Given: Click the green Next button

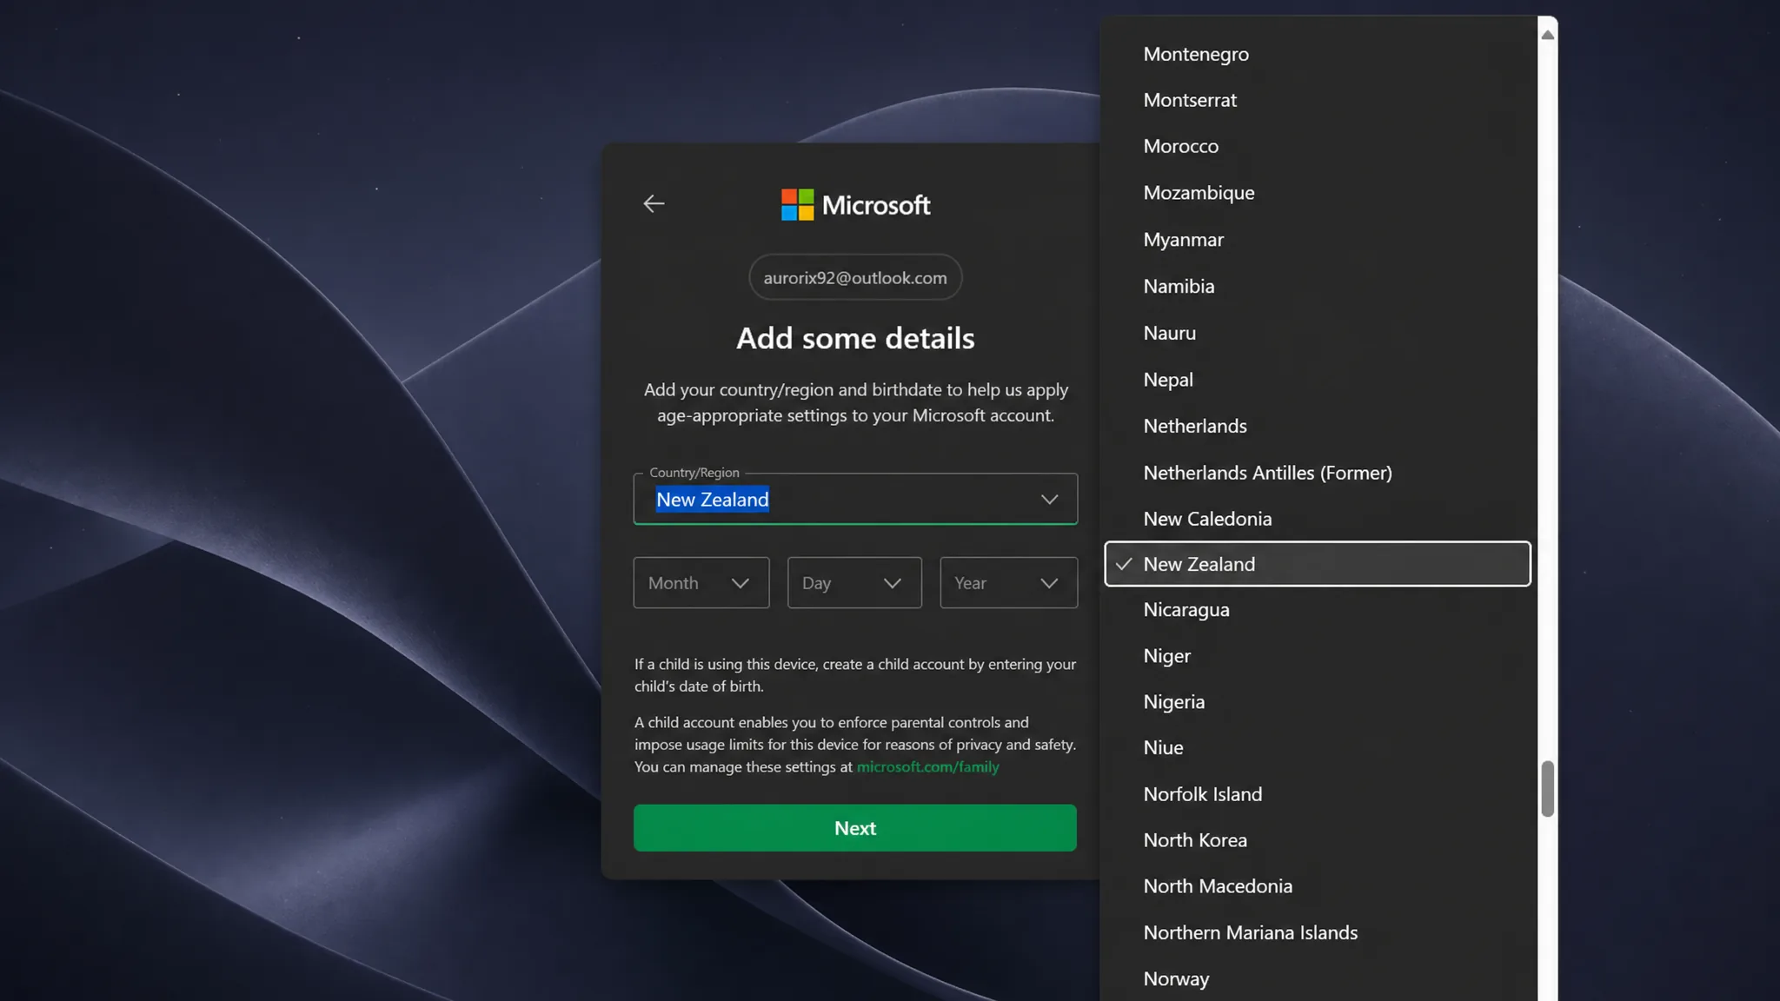Looking at the screenshot, I should coord(855,827).
